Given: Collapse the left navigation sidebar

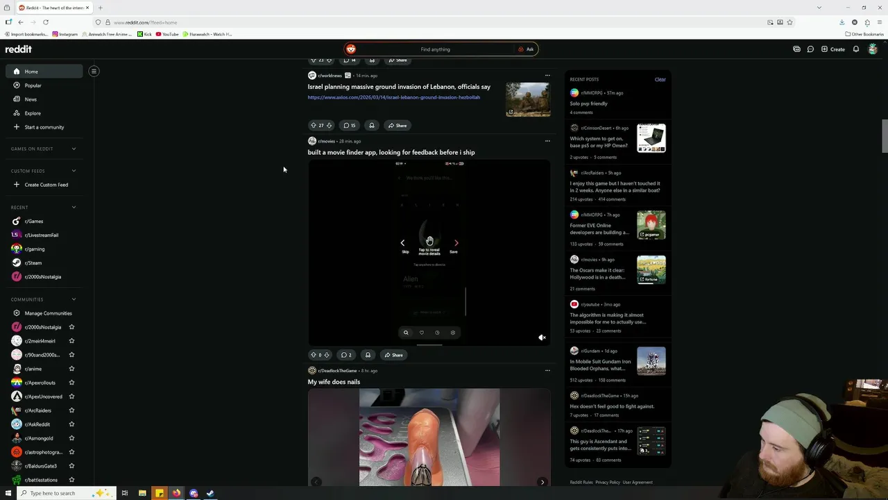Looking at the screenshot, I should point(94,71).
